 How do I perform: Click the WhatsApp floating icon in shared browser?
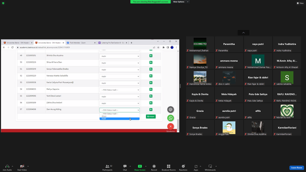tap(171, 118)
